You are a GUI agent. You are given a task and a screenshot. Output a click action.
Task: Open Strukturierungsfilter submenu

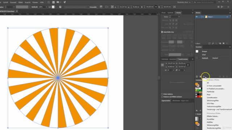214,128
